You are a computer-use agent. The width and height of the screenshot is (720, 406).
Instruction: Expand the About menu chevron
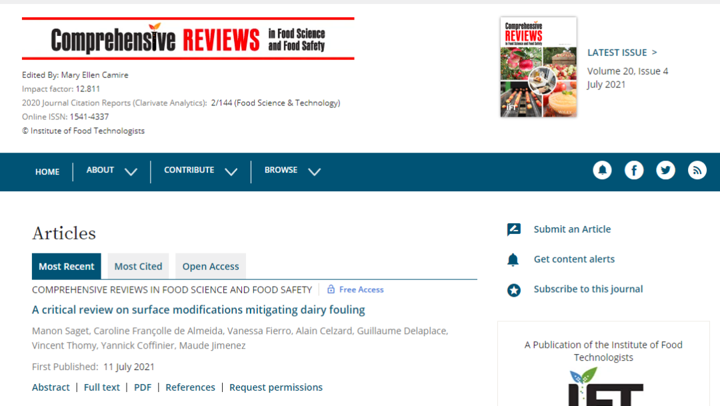pos(131,172)
